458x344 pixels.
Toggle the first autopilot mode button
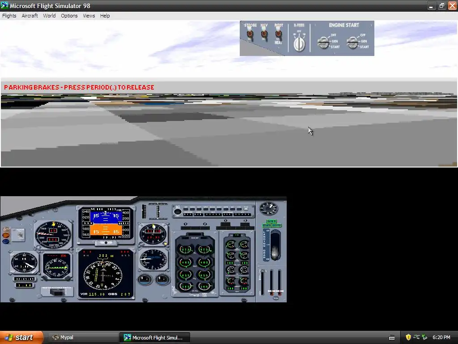coord(186,208)
